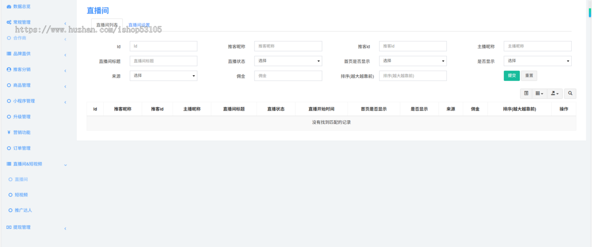Click the list icon beside 直播间&短视频
The image size is (592, 247).
click(x=9, y=164)
